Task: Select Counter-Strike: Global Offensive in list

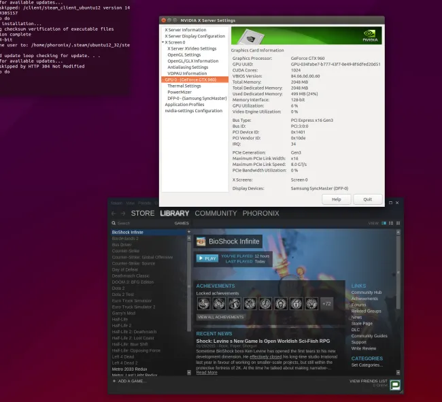Action: [x=142, y=257]
